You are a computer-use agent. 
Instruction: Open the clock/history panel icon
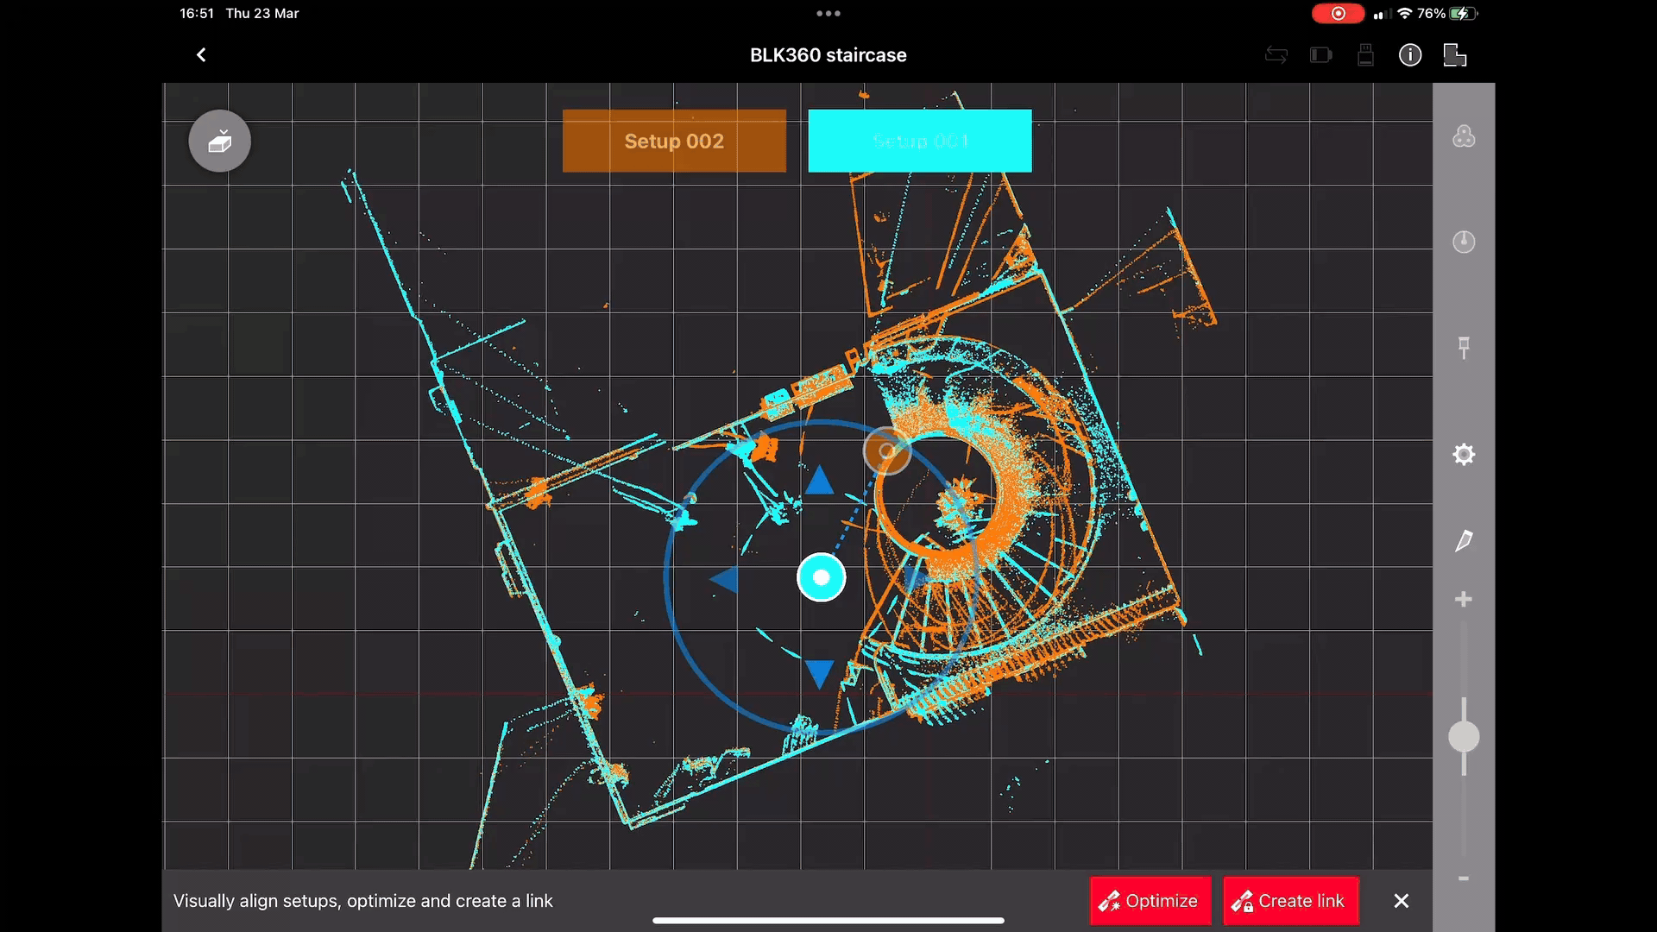tap(1463, 242)
